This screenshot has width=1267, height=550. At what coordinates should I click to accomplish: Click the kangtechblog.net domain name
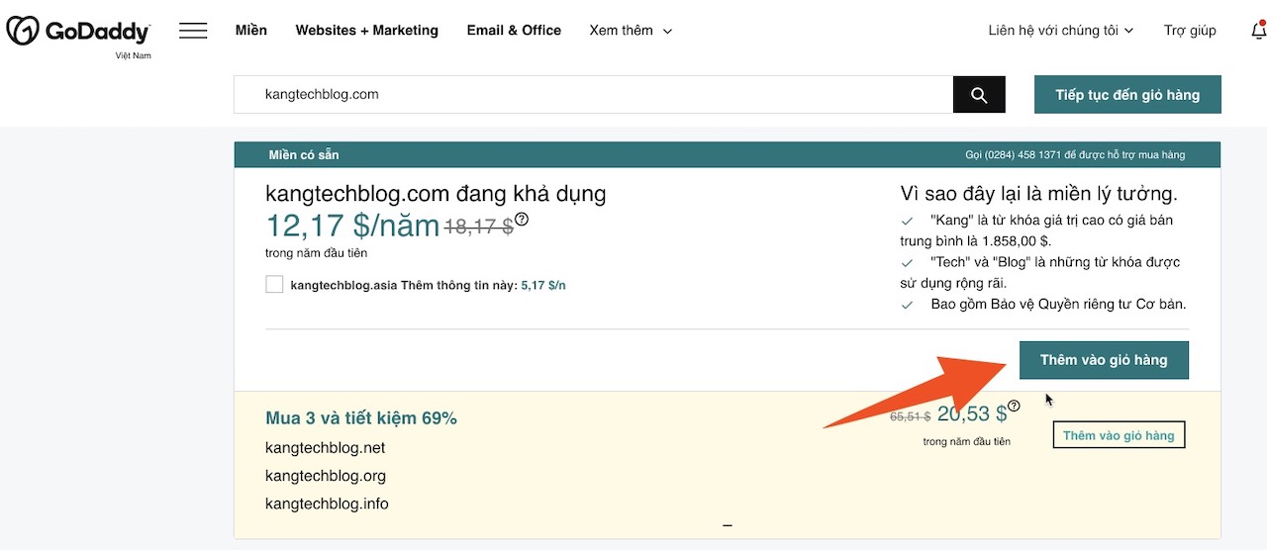pyautogui.click(x=325, y=448)
